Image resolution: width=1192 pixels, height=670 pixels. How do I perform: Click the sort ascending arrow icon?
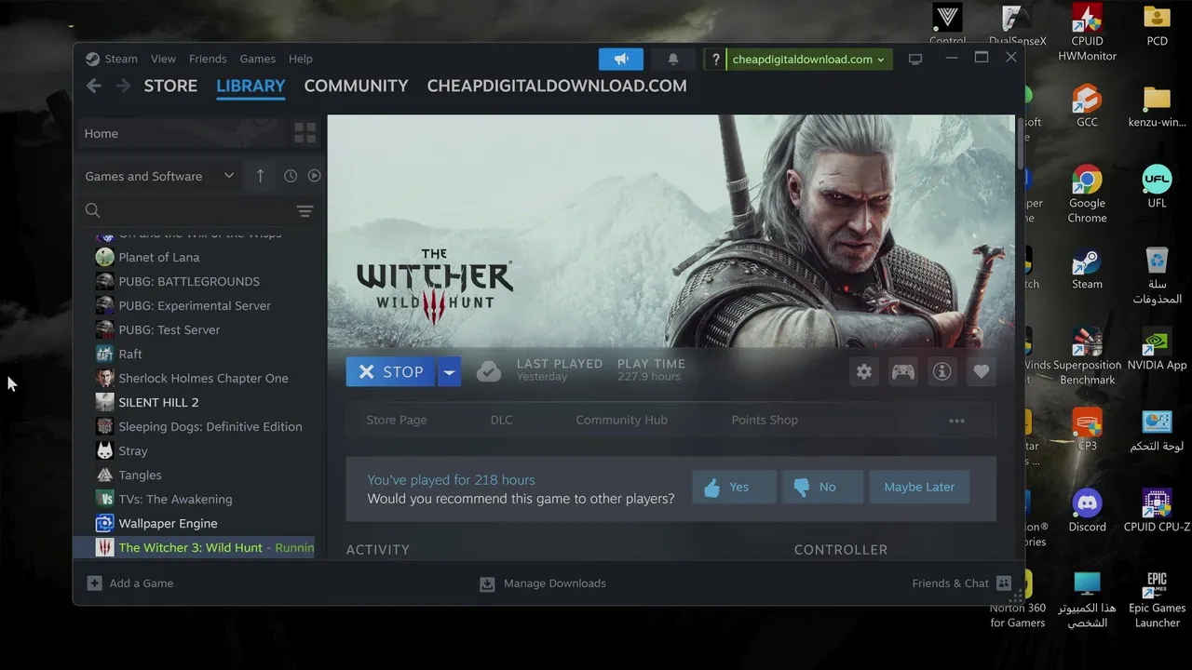pos(260,176)
